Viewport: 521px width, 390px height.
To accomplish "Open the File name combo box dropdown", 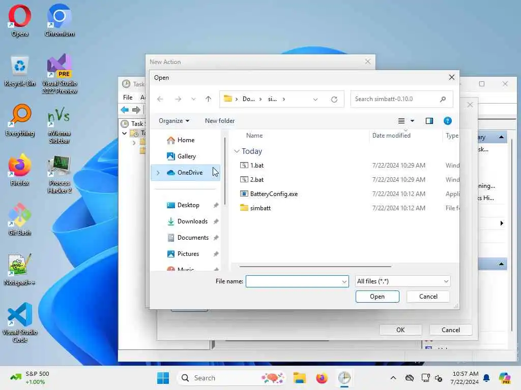I will (x=344, y=281).
